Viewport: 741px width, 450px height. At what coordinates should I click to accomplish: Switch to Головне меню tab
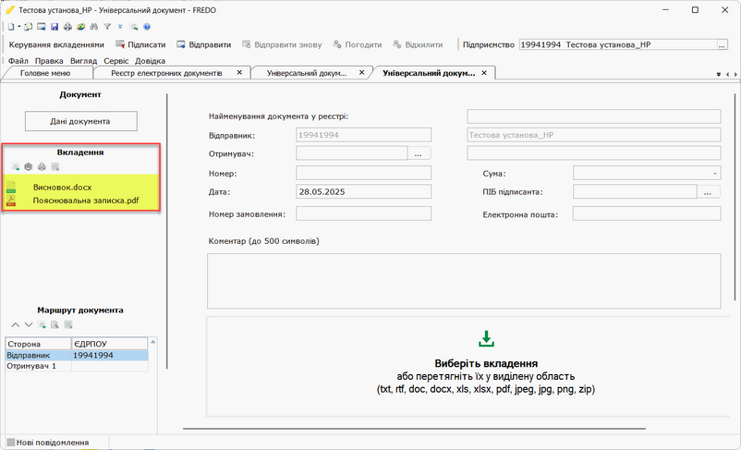click(45, 73)
